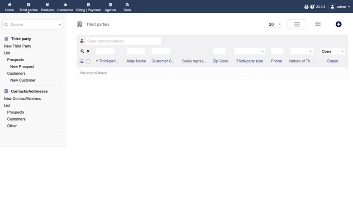The image size is (353, 199).
Task: Tick the select-all rows checkbox
Action: (88, 61)
